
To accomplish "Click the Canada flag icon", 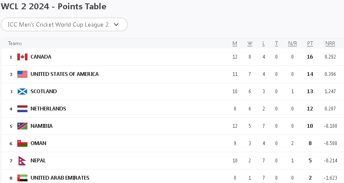I will click(x=22, y=57).
